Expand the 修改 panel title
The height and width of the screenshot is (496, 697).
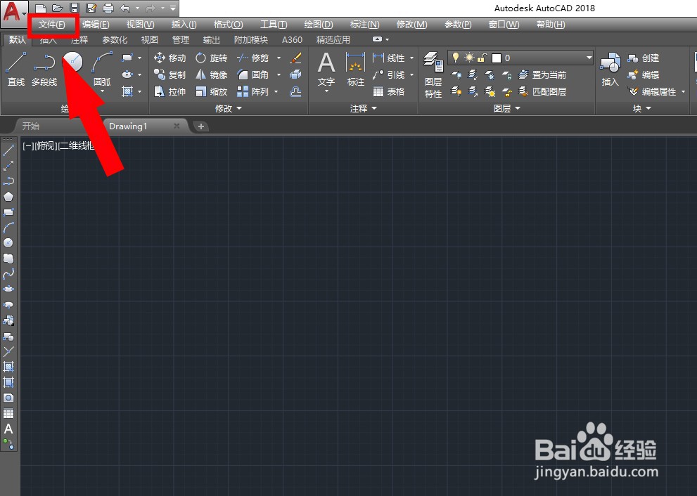(229, 108)
